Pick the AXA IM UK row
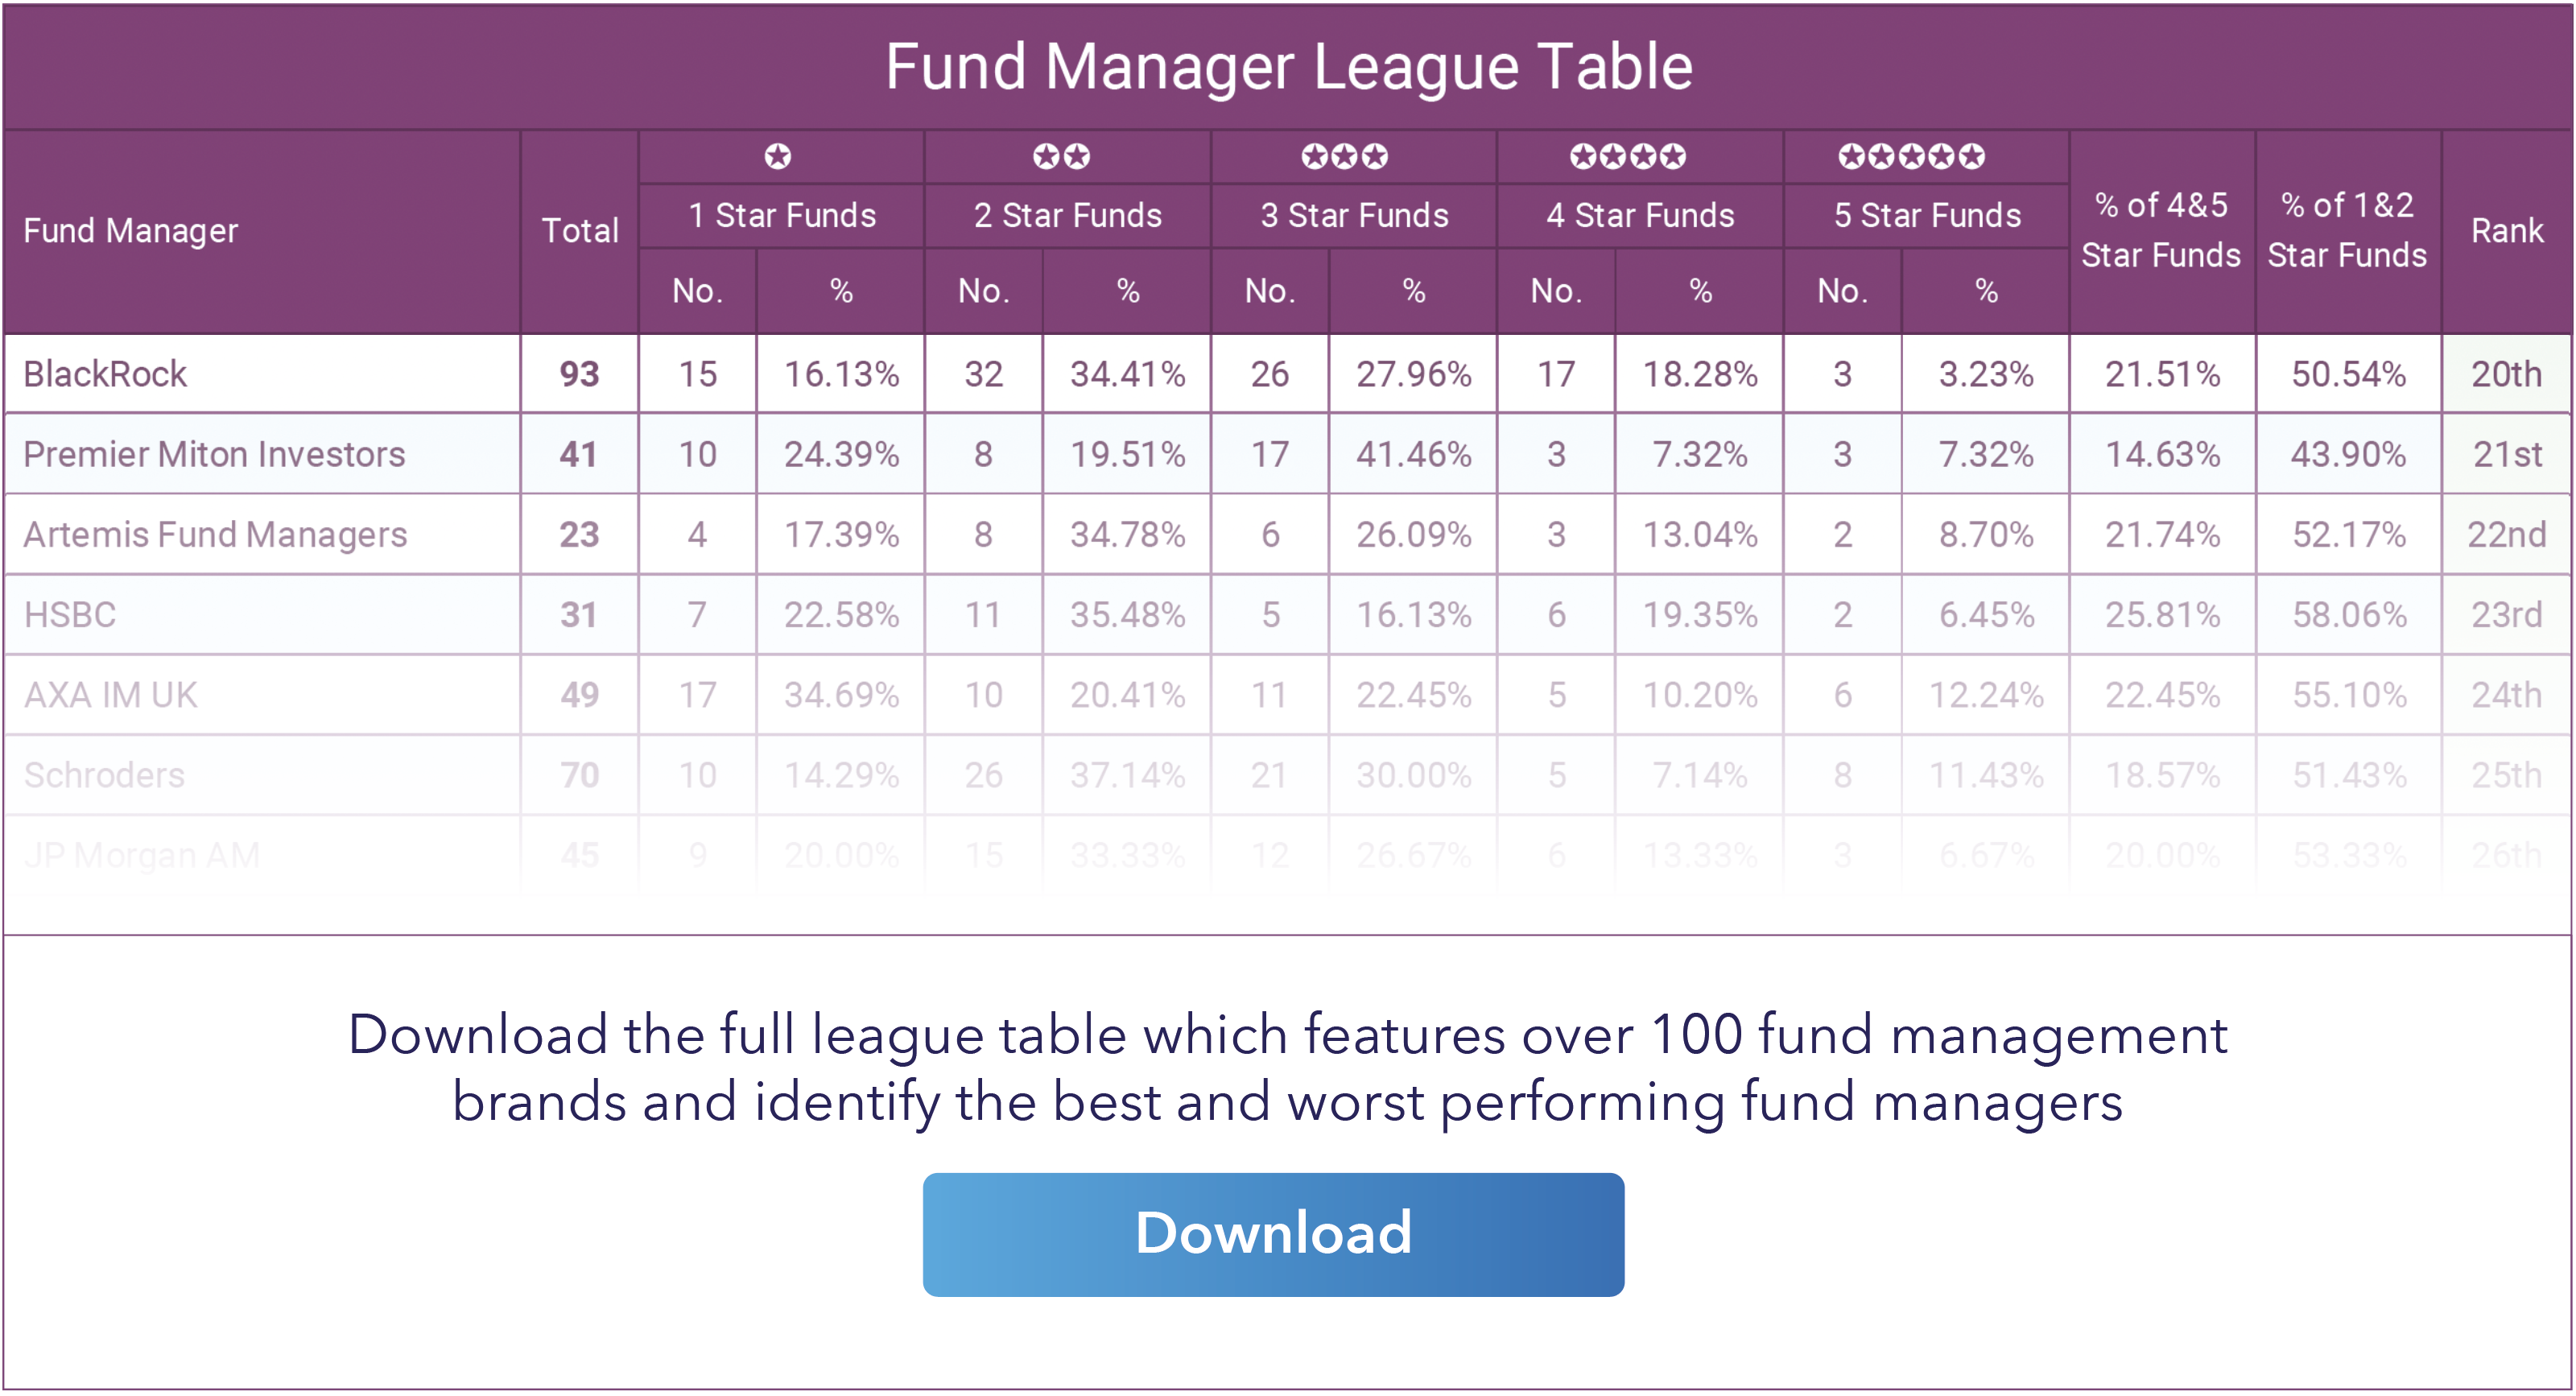Image resolution: width=2576 pixels, height=1396 pixels. pyautogui.click(x=110, y=694)
